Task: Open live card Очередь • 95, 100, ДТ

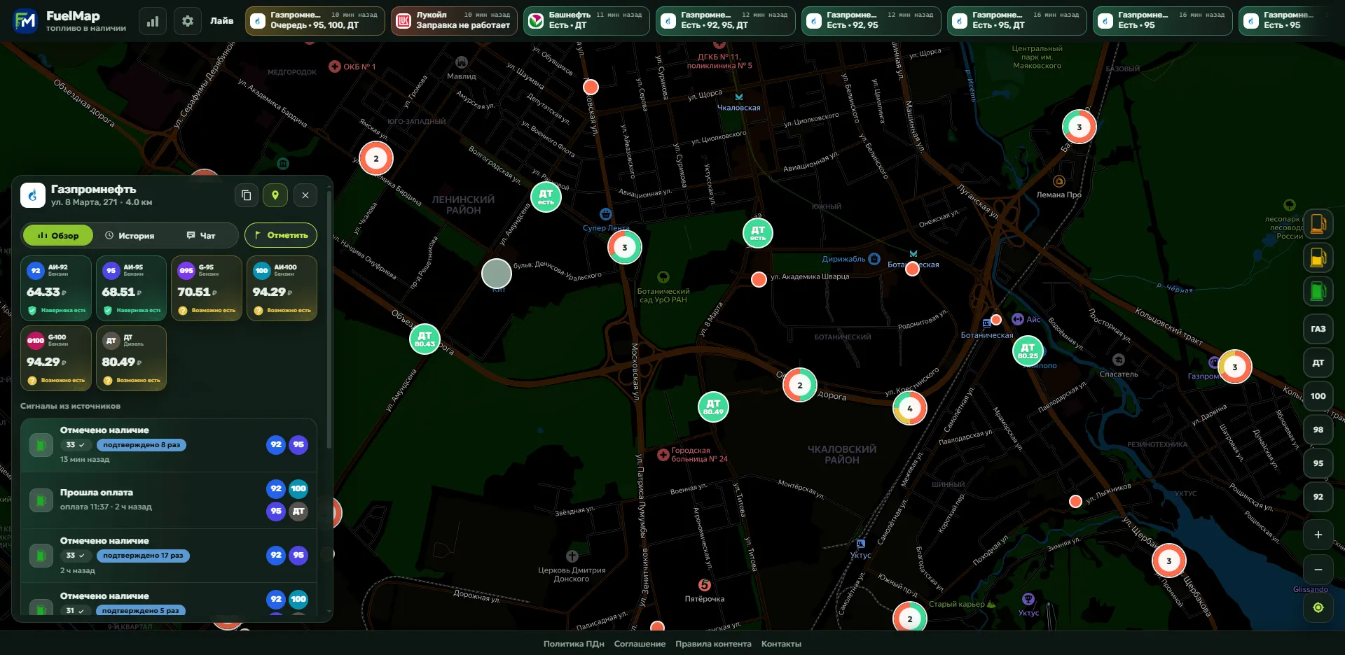Action: pyautogui.click(x=315, y=21)
